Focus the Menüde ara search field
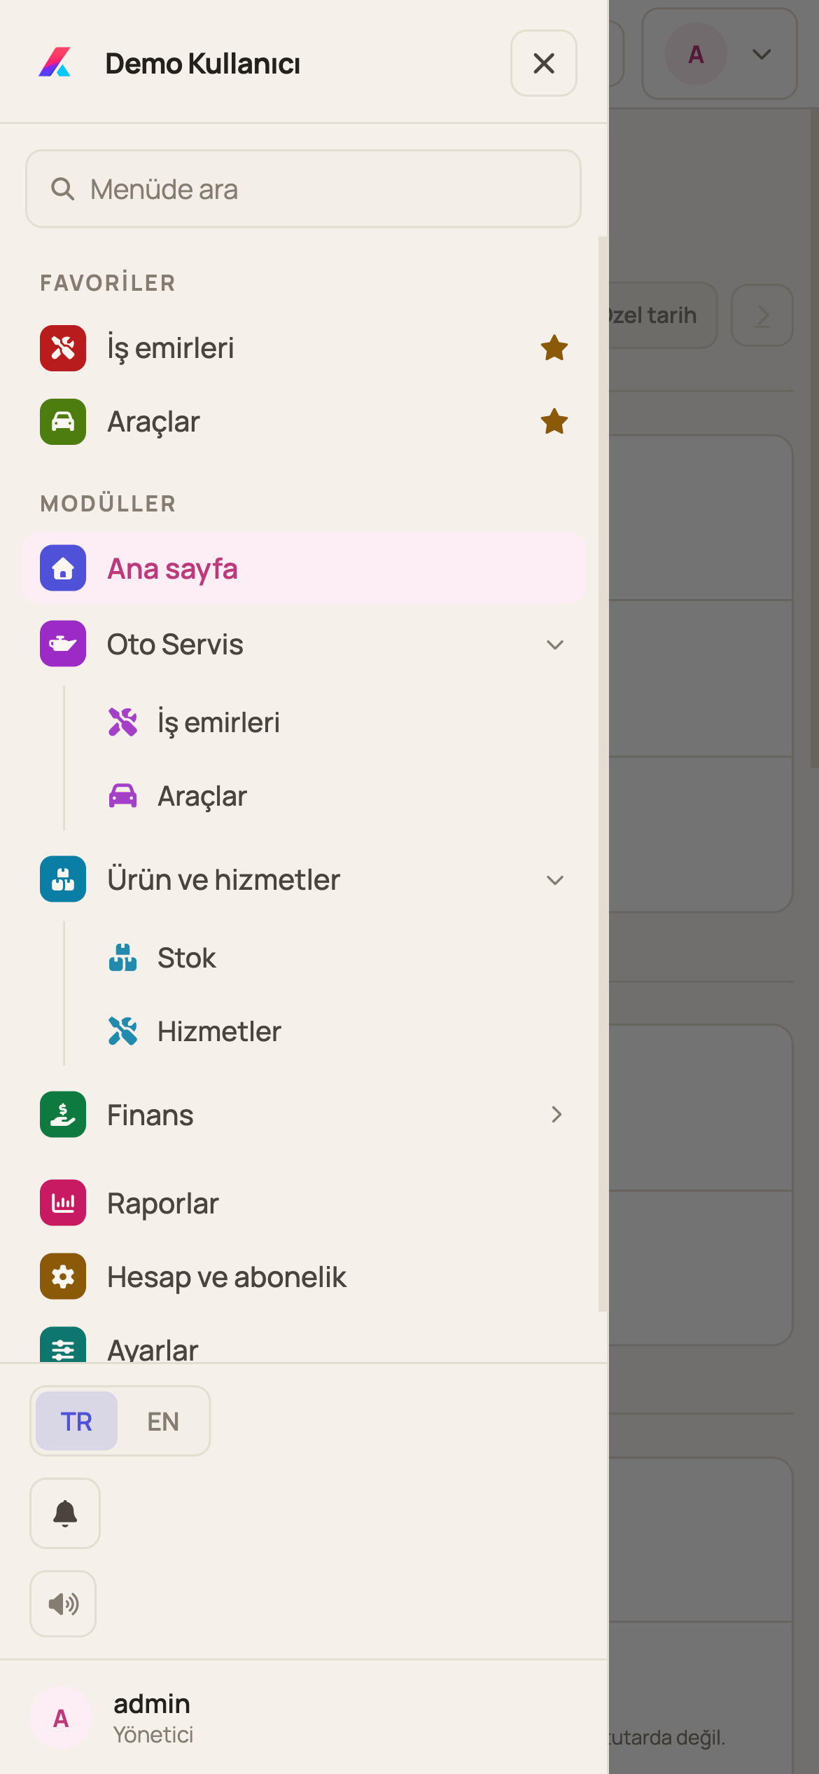The height and width of the screenshot is (1774, 819). (303, 189)
